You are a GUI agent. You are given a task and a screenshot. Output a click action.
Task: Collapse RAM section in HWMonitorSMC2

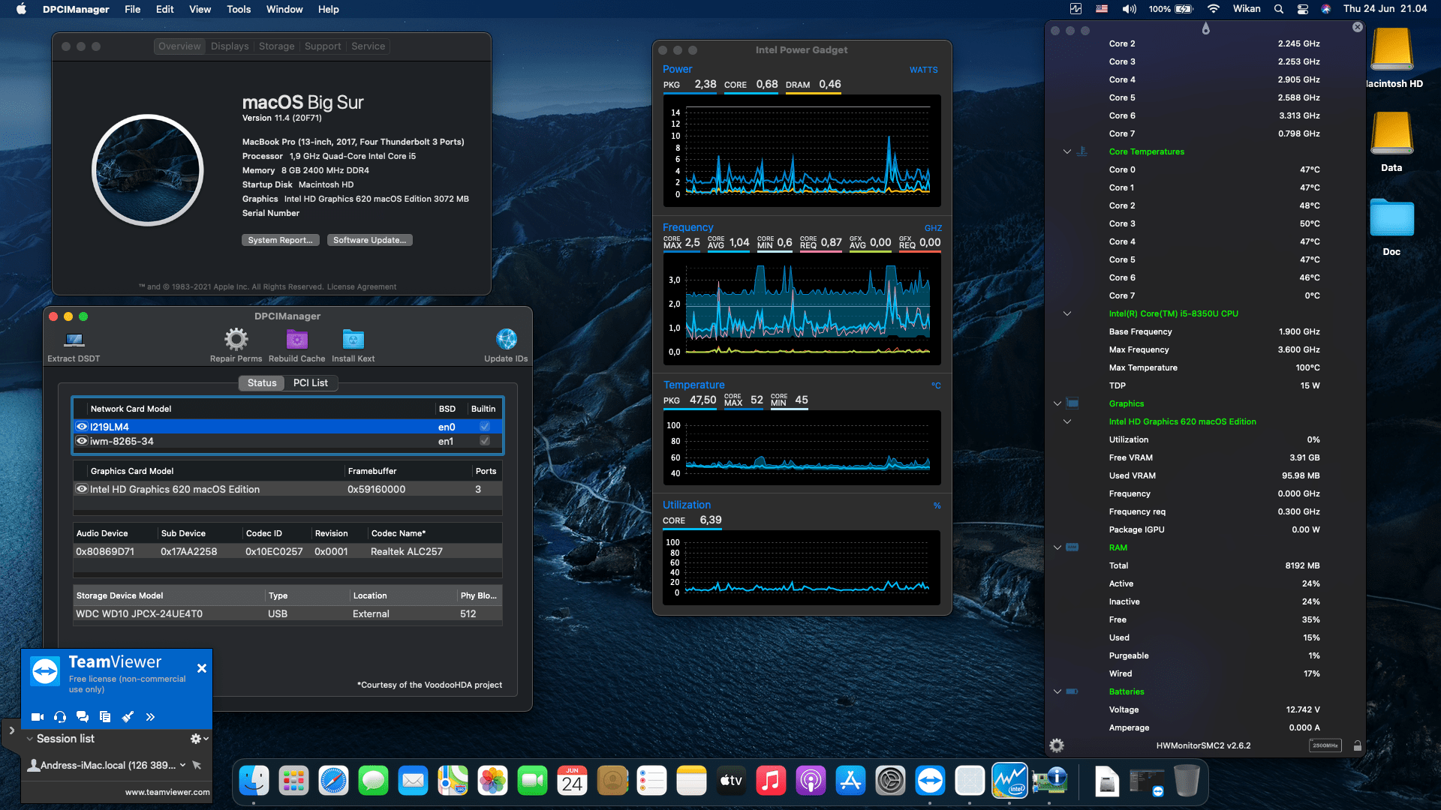[1057, 547]
